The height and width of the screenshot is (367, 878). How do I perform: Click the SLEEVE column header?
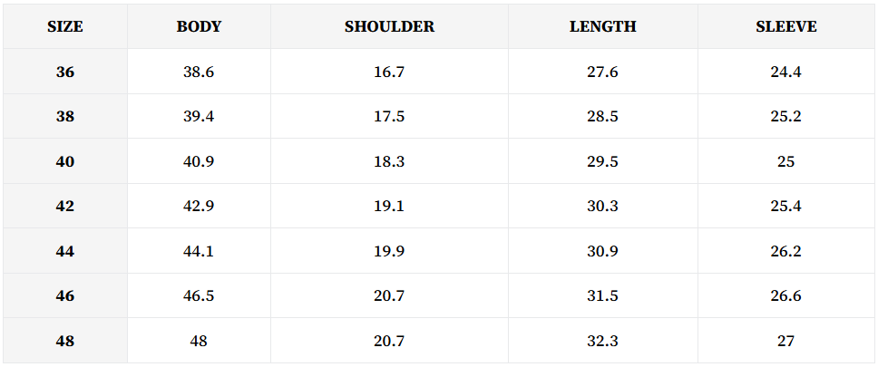(x=785, y=27)
